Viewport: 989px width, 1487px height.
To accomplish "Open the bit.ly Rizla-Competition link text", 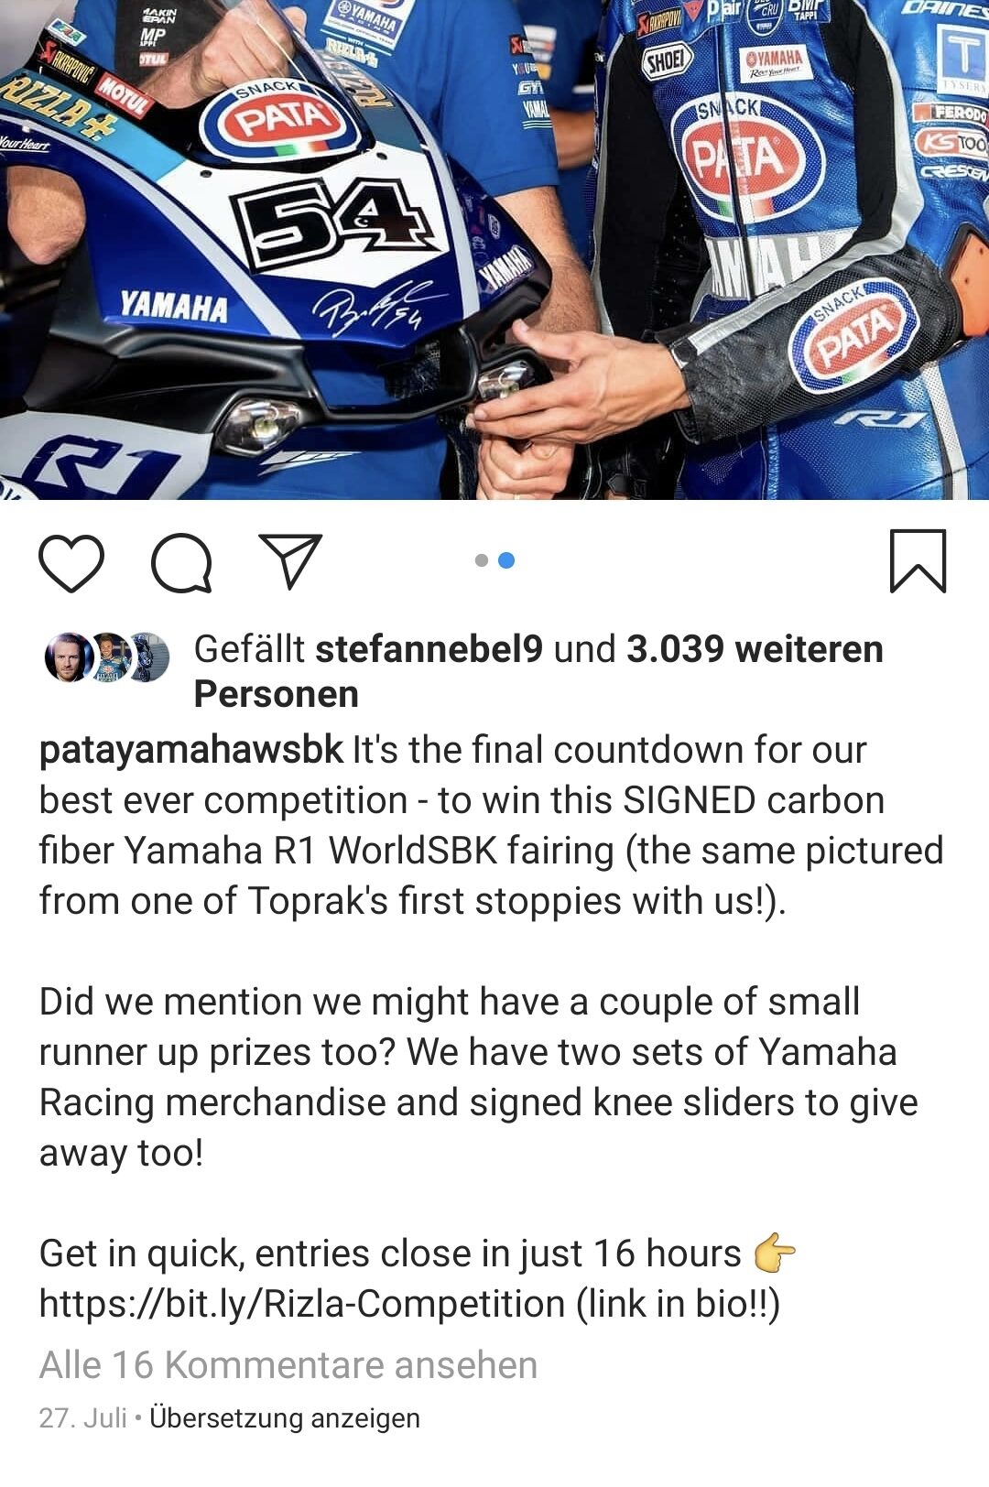I will pos(302,1304).
